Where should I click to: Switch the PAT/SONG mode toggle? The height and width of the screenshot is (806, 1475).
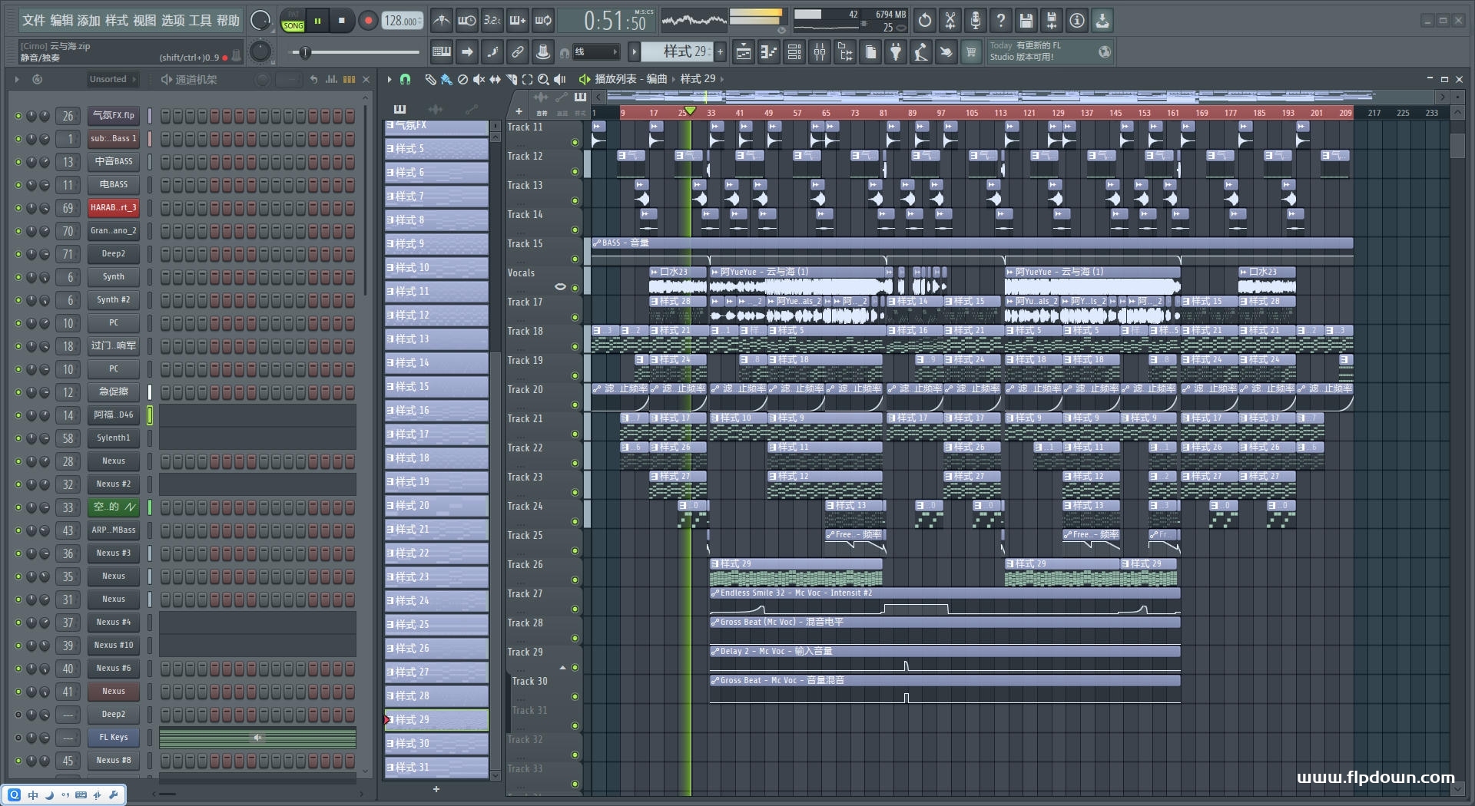pyautogui.click(x=293, y=21)
